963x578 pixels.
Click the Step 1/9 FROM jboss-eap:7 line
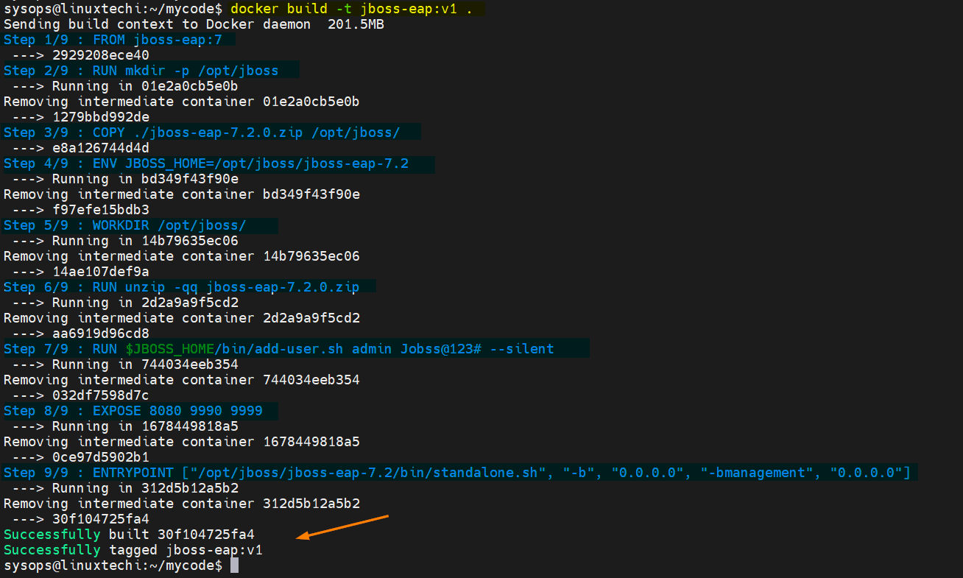(x=118, y=39)
